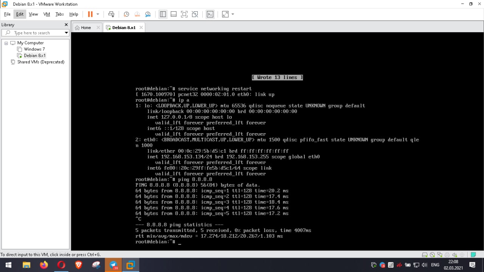Send Ctrl+Alt+Del to the VM
This screenshot has width=484, height=272.
click(x=111, y=14)
